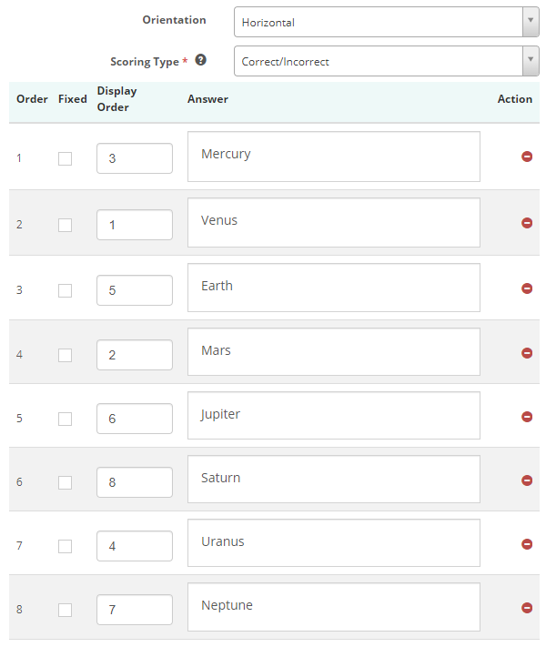Remove the Mars answer entry
Image resolution: width=546 pixels, height=647 pixels.
click(527, 353)
